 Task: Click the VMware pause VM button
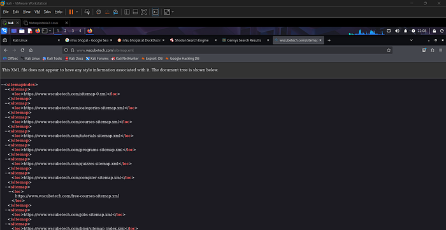click(x=71, y=12)
